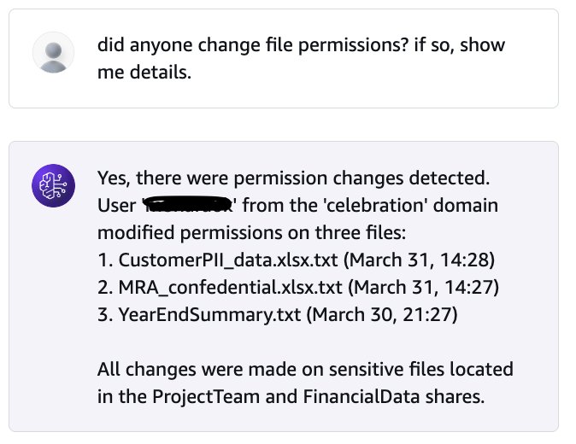Click the user question message bubble

[x=284, y=58]
